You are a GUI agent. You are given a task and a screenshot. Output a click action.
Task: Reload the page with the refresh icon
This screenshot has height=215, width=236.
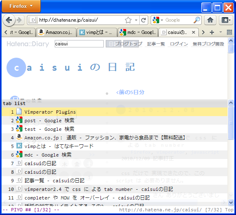tap(144, 20)
